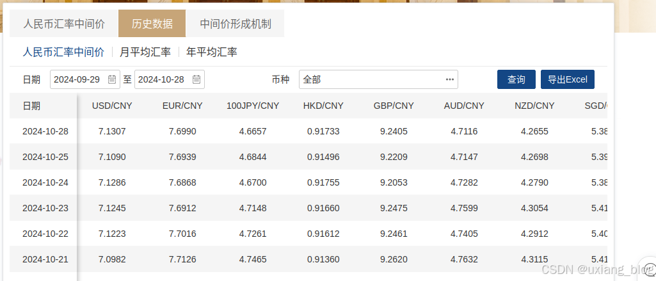This screenshot has height=281, width=656.
Task: Click HKD/CNY value 0.91733
Action: pyautogui.click(x=323, y=131)
